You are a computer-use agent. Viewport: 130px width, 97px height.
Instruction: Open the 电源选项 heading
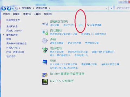tap(56, 48)
